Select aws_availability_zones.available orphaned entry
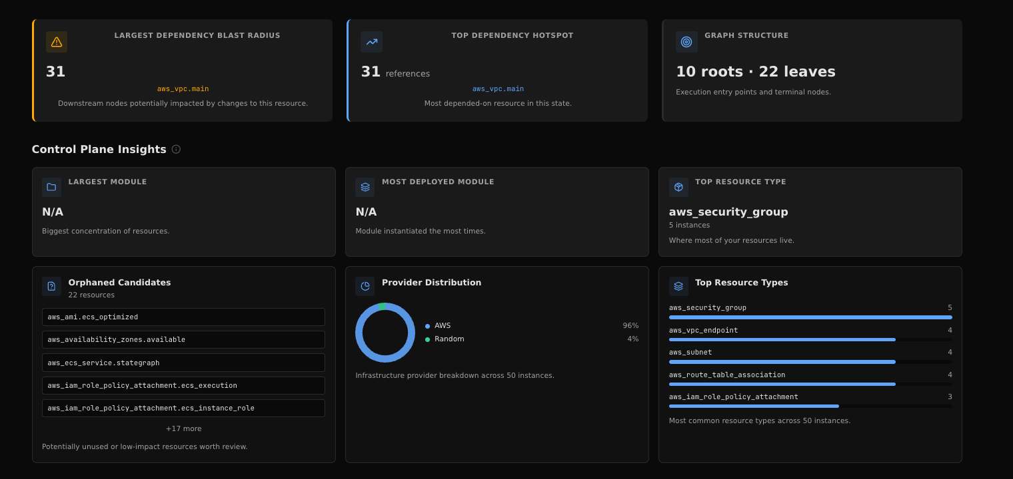The width and height of the screenshot is (1013, 479). tap(183, 340)
